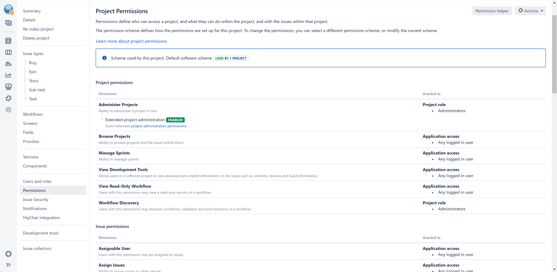Screen dimensions: 557x272
Task: Select Task issue type
Action: 33,99
